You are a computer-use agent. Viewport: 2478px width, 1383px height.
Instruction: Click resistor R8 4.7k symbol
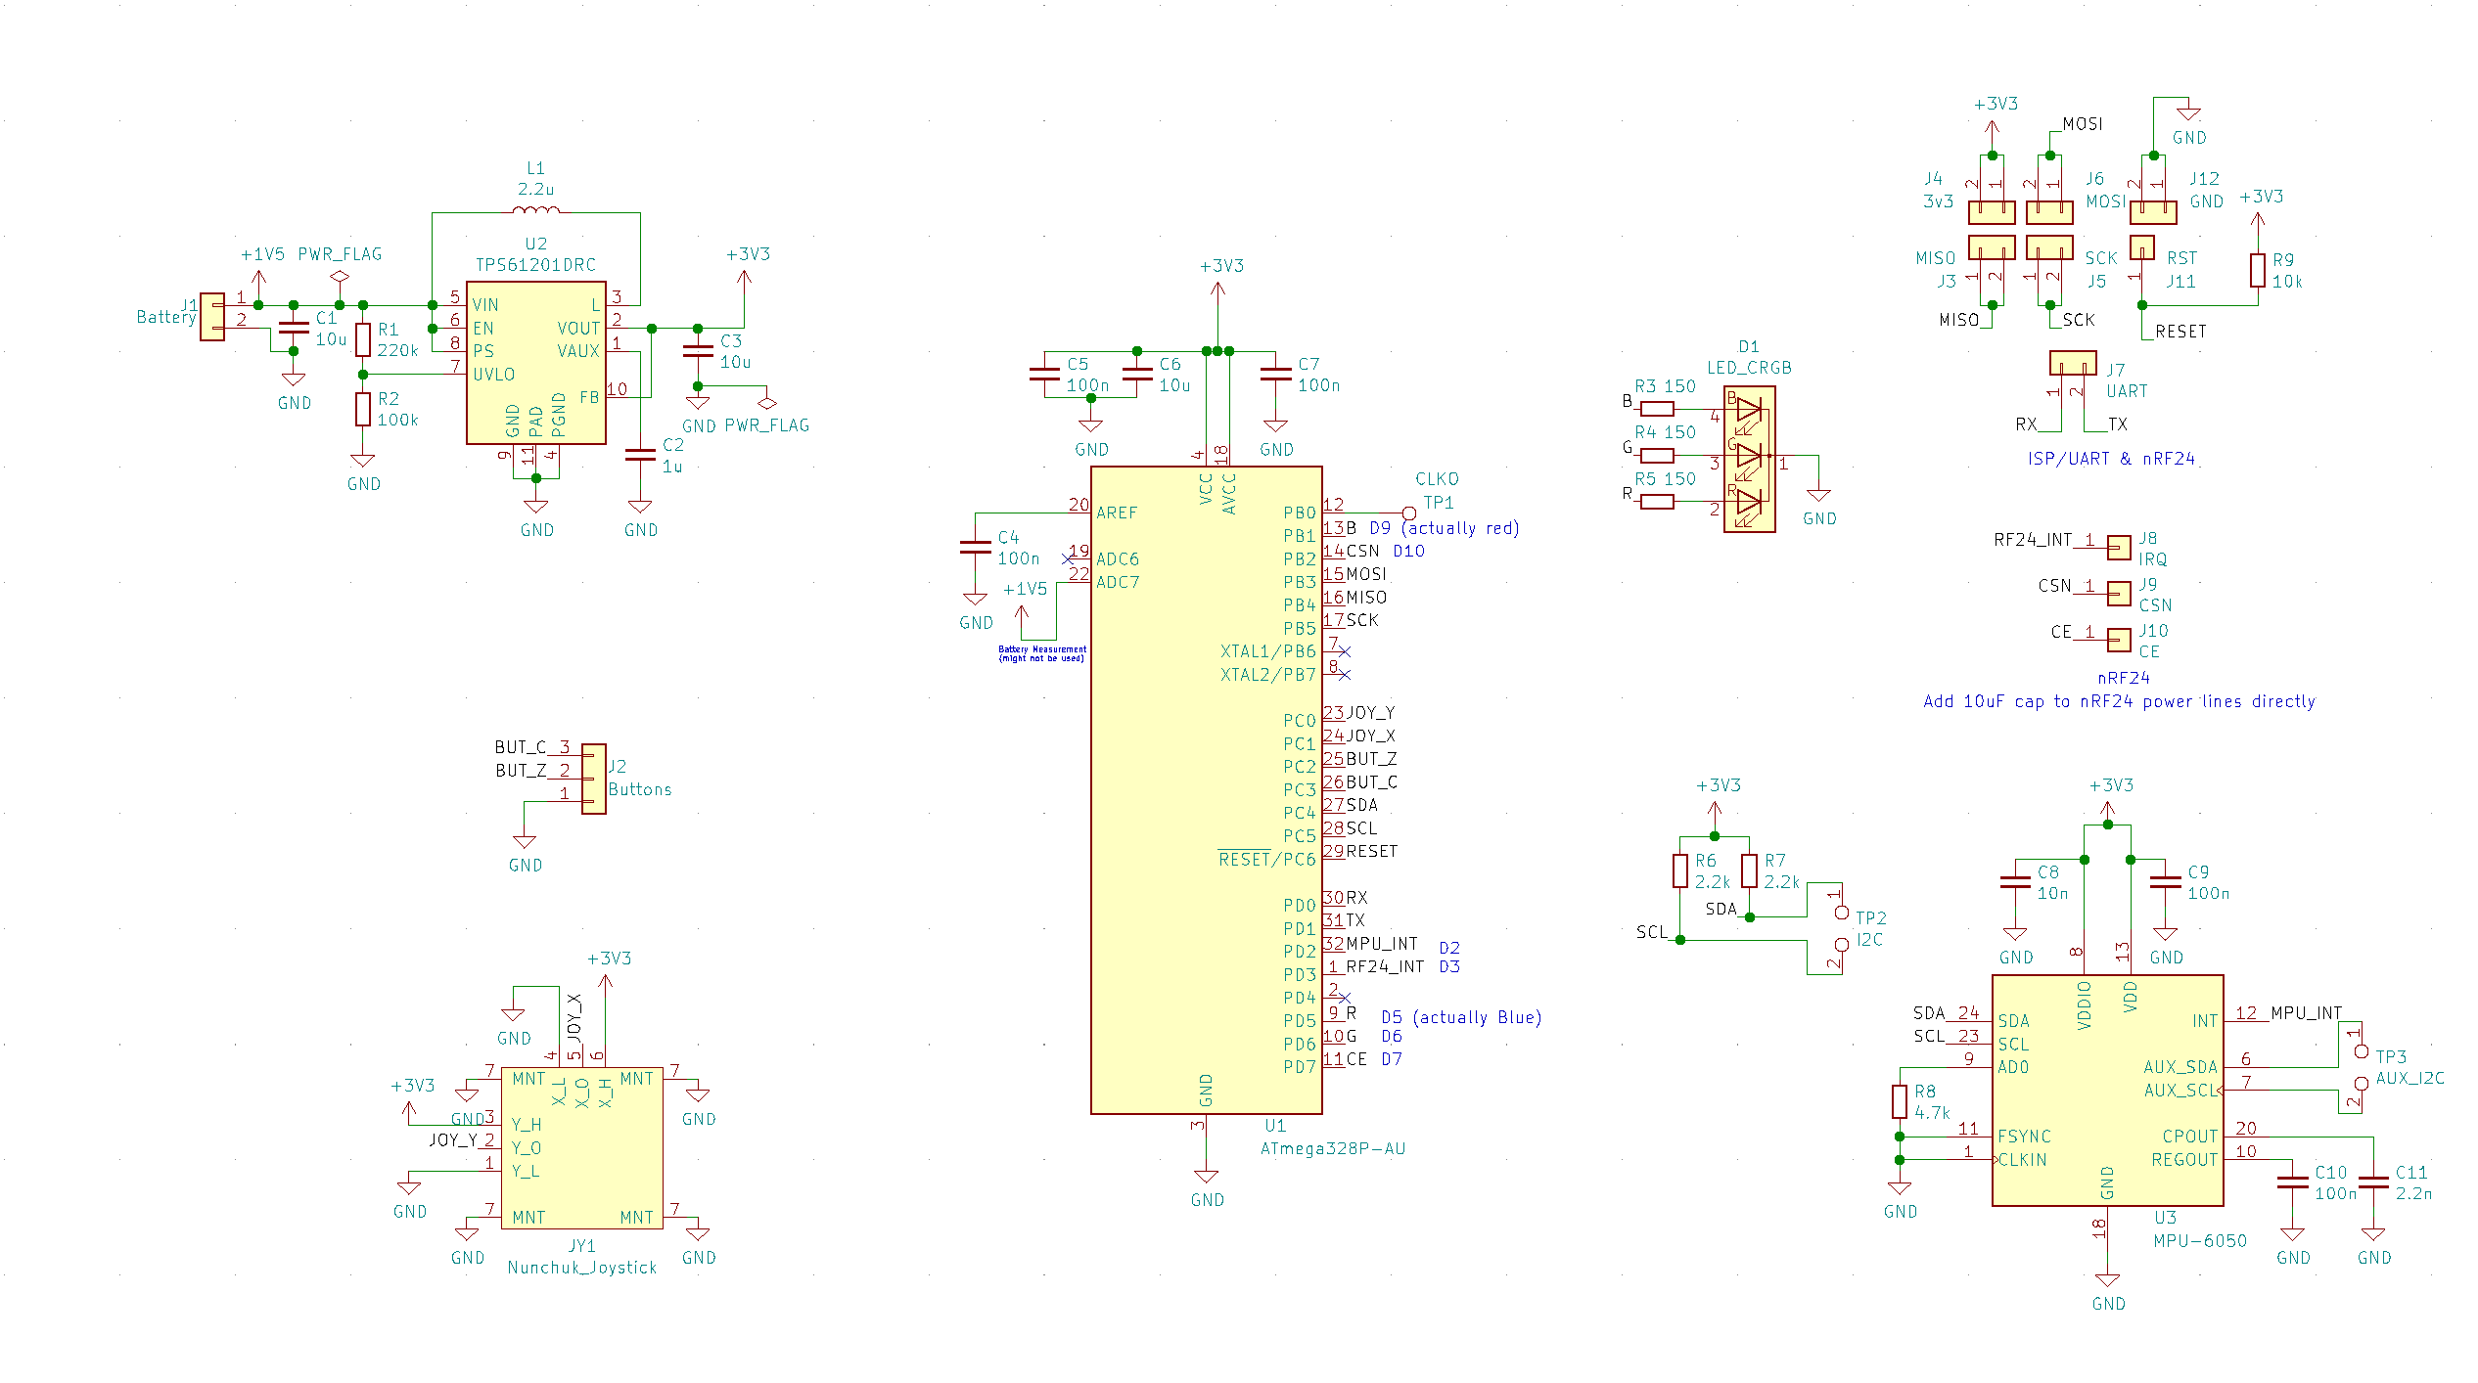click(1899, 1101)
